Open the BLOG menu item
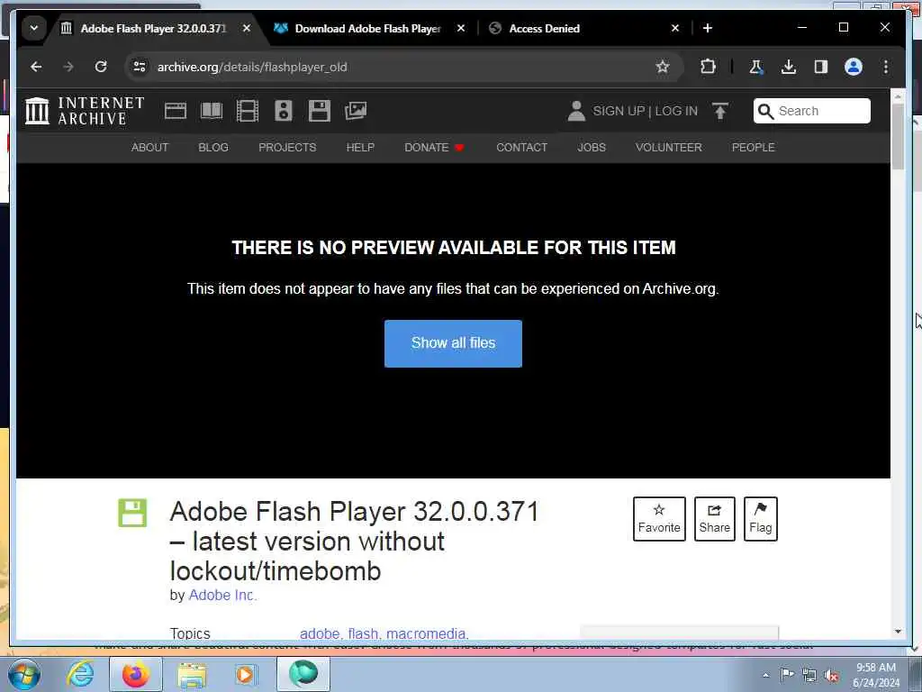The height and width of the screenshot is (692, 922). (x=213, y=148)
